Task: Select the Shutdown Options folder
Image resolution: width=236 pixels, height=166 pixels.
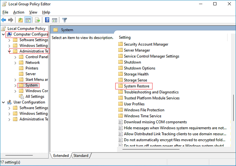Action: coord(139,68)
